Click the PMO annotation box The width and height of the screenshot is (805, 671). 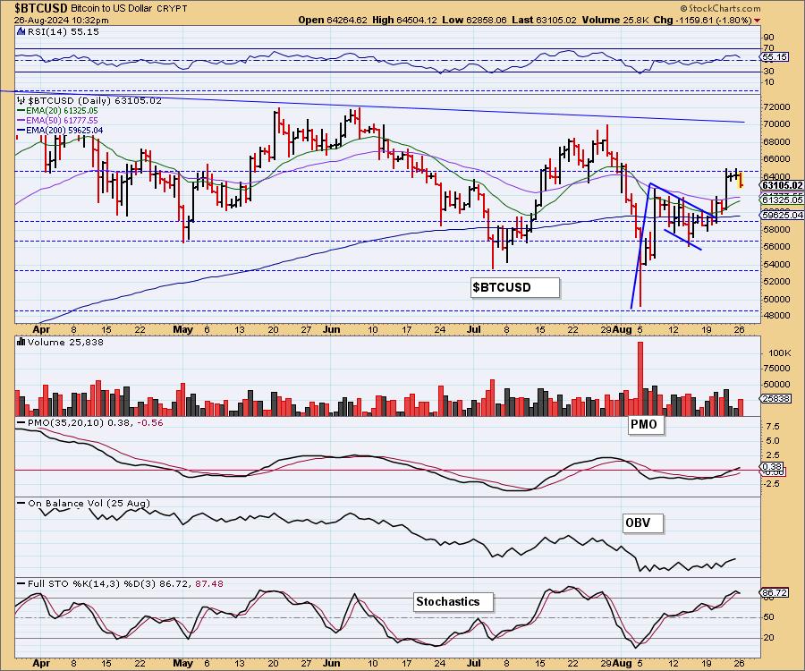pos(646,425)
